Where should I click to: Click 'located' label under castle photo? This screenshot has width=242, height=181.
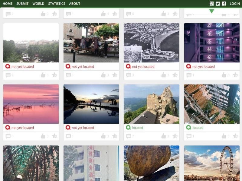[x=137, y=128]
